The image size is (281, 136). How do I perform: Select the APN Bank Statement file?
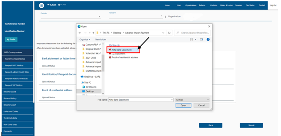pyautogui.click(x=123, y=50)
